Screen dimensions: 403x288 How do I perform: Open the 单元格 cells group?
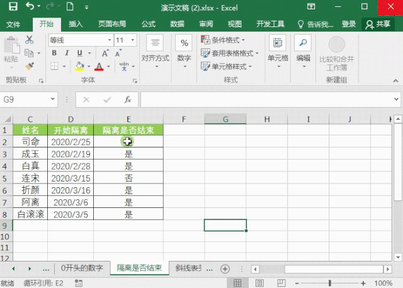[278, 51]
